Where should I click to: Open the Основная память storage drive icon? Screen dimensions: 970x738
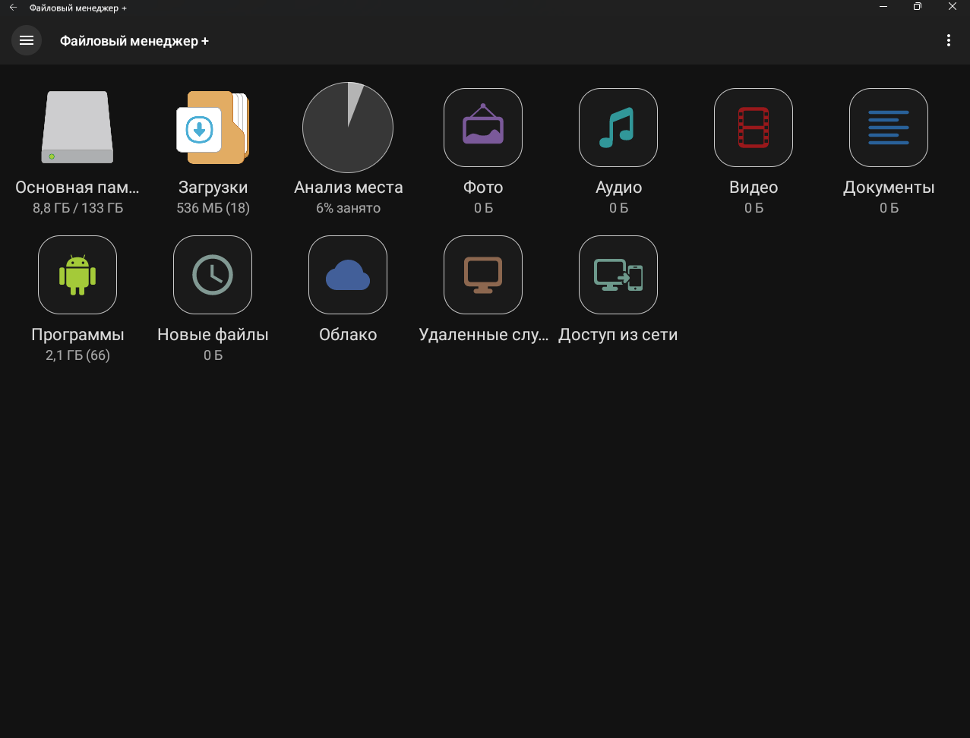click(77, 128)
